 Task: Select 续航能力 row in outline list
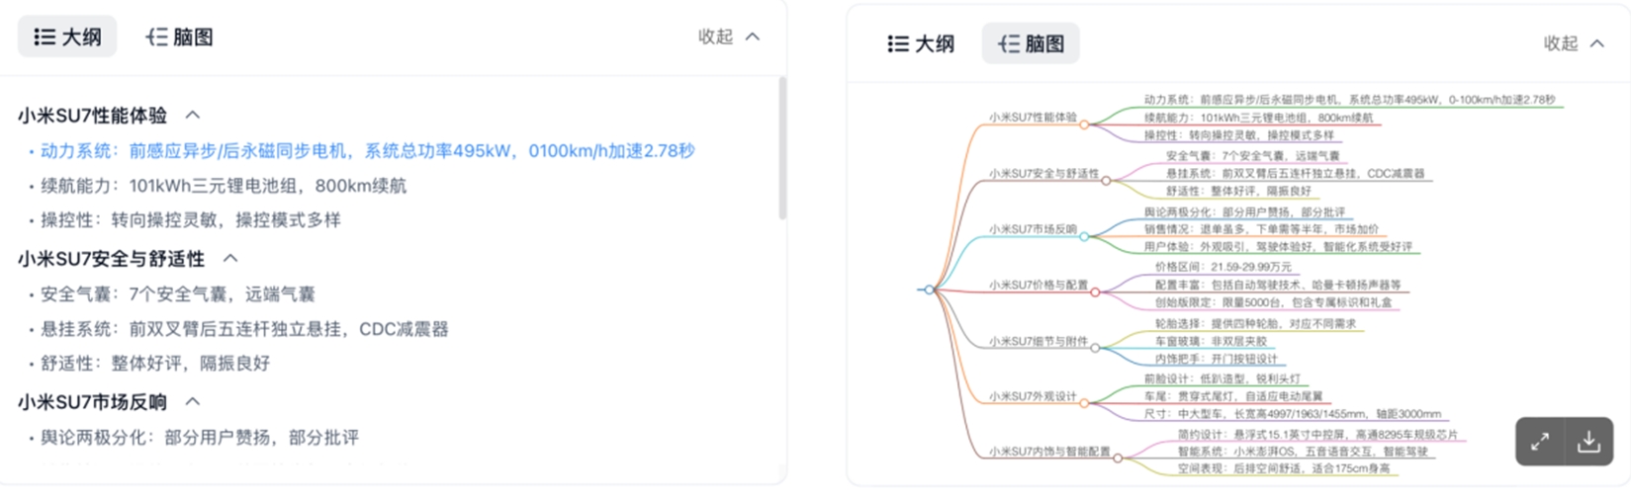[224, 186]
